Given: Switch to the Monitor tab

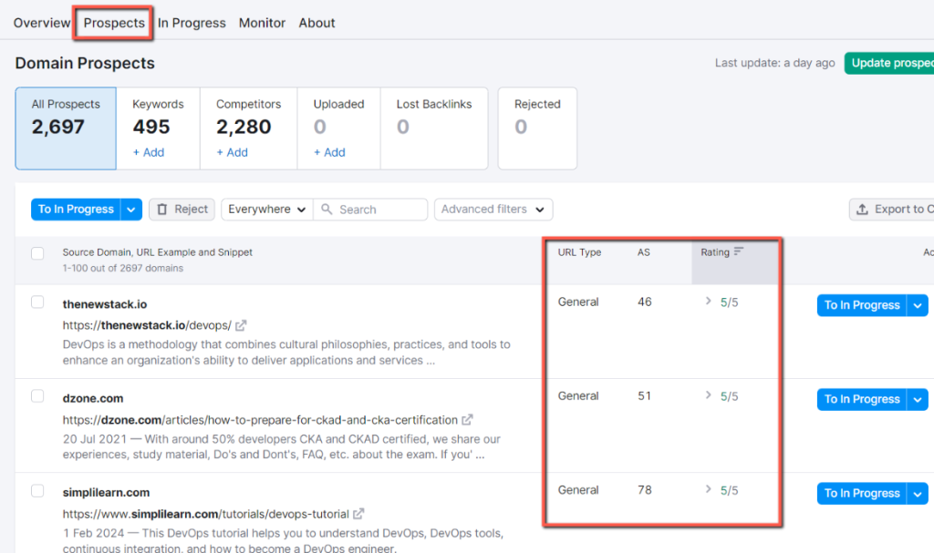Looking at the screenshot, I should pos(262,22).
